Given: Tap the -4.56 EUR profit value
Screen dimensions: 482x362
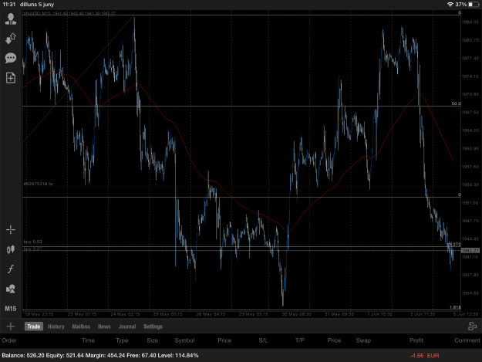Looking at the screenshot, I should click(x=424, y=356).
